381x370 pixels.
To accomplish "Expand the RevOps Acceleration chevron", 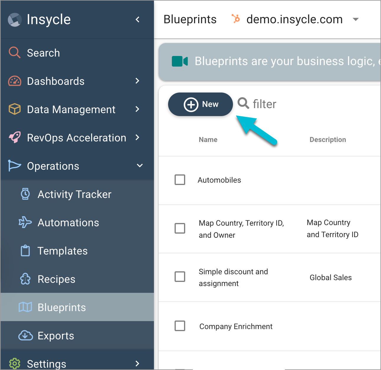I will (137, 137).
